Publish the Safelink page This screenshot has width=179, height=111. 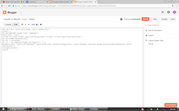145,19
